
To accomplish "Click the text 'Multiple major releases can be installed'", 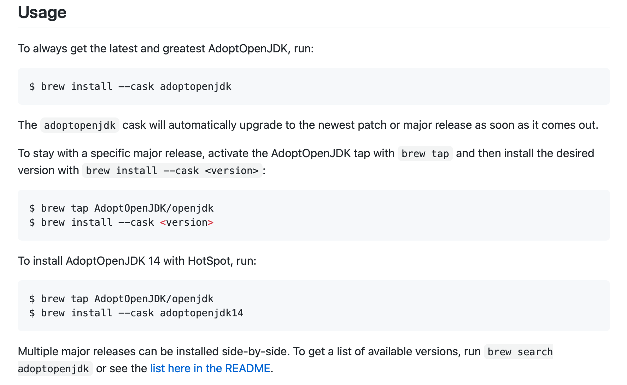I will pyautogui.click(x=118, y=351).
